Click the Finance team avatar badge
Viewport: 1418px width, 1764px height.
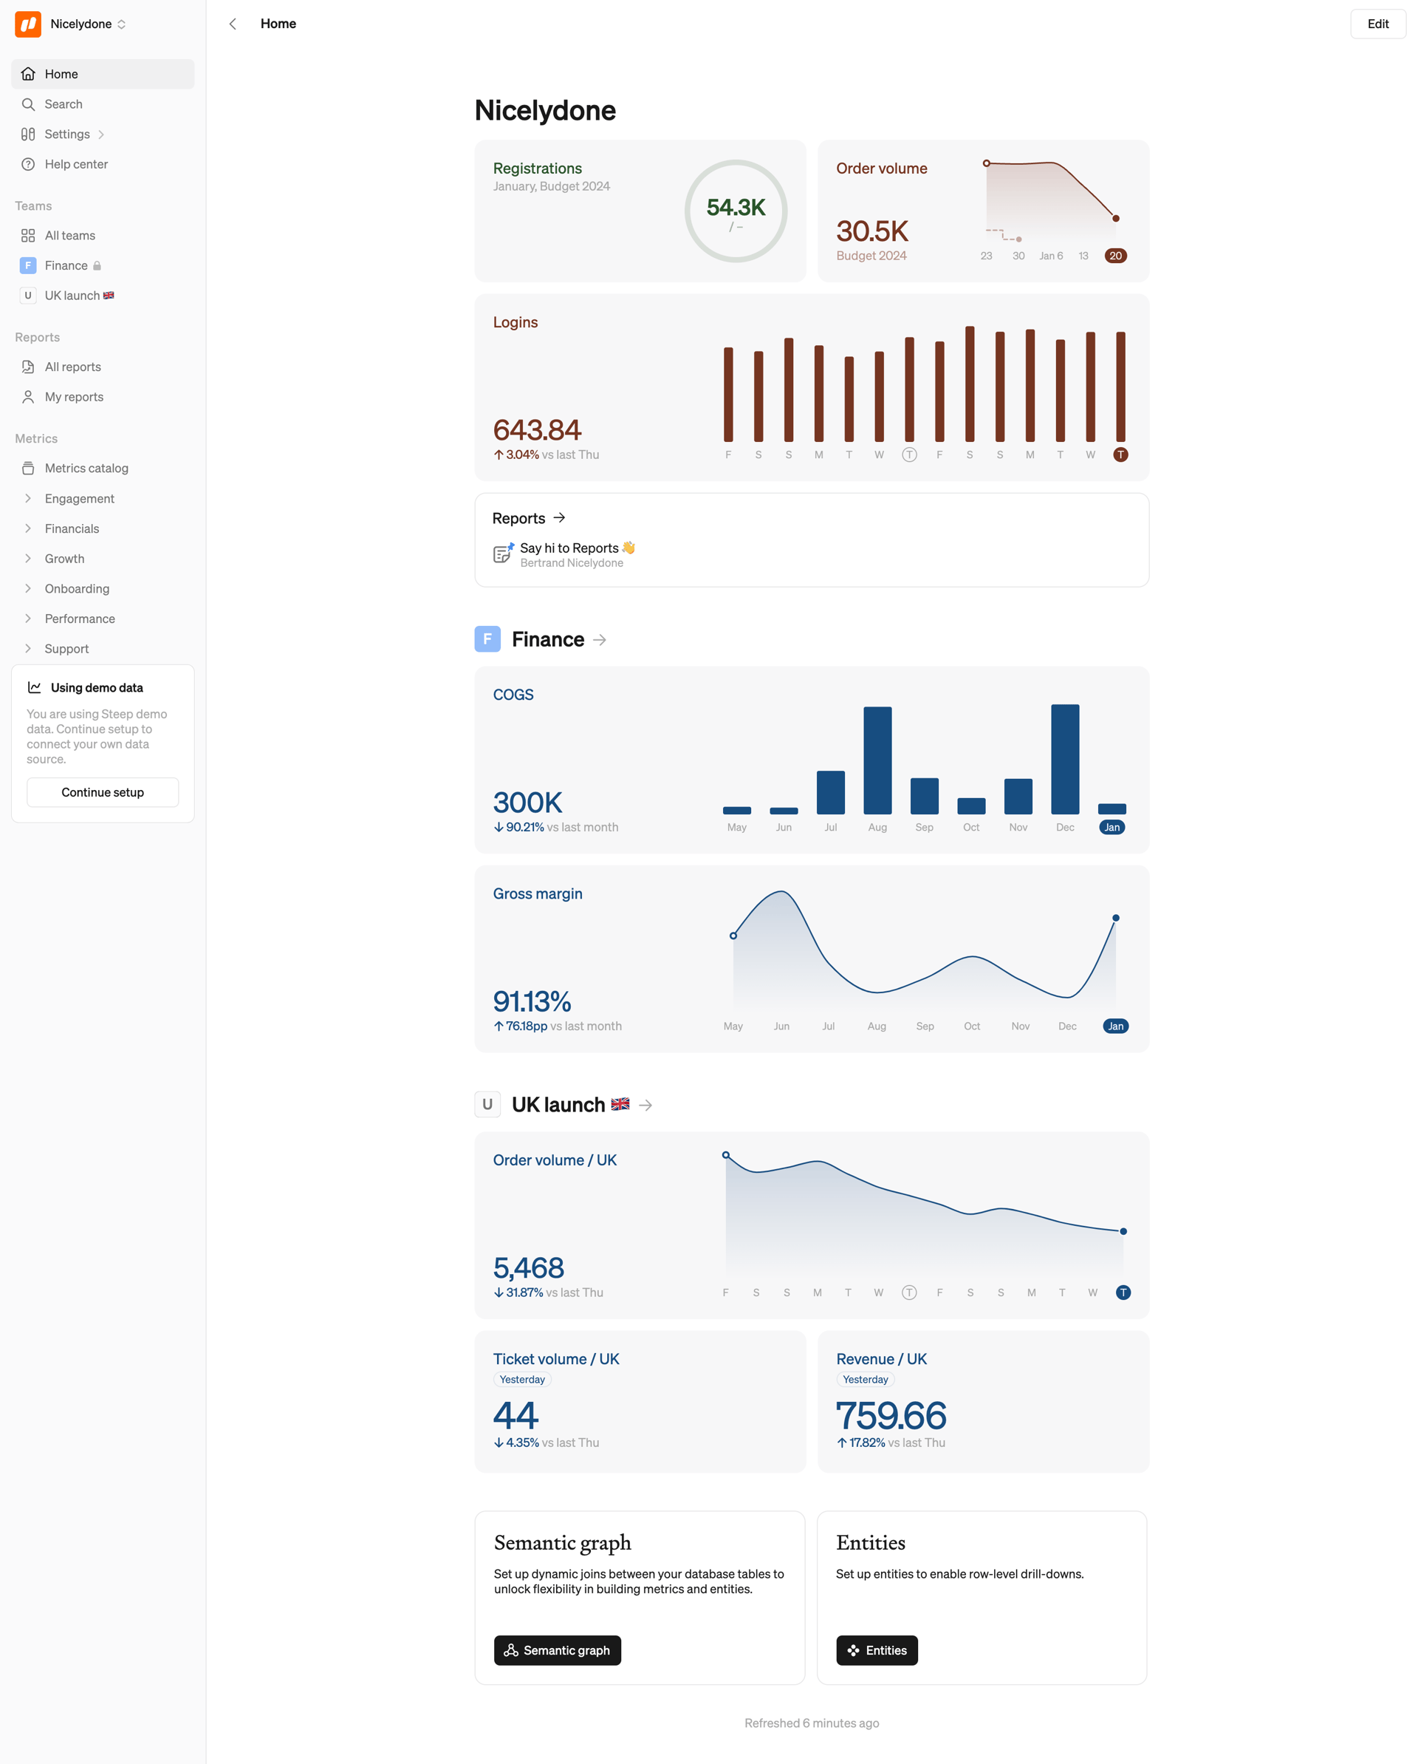pyautogui.click(x=28, y=265)
